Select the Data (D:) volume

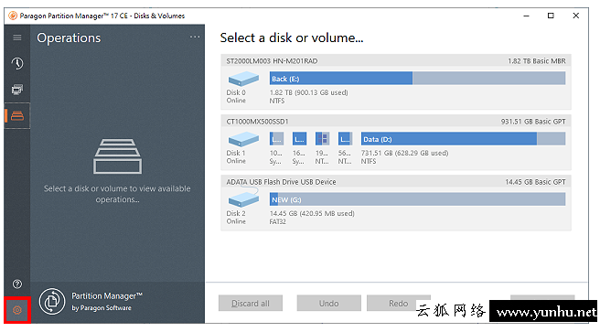(x=463, y=139)
